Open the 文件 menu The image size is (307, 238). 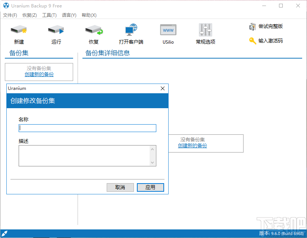point(10,15)
